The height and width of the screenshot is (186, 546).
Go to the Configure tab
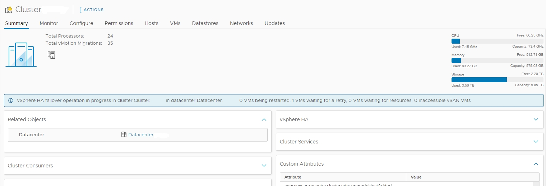[x=82, y=23]
